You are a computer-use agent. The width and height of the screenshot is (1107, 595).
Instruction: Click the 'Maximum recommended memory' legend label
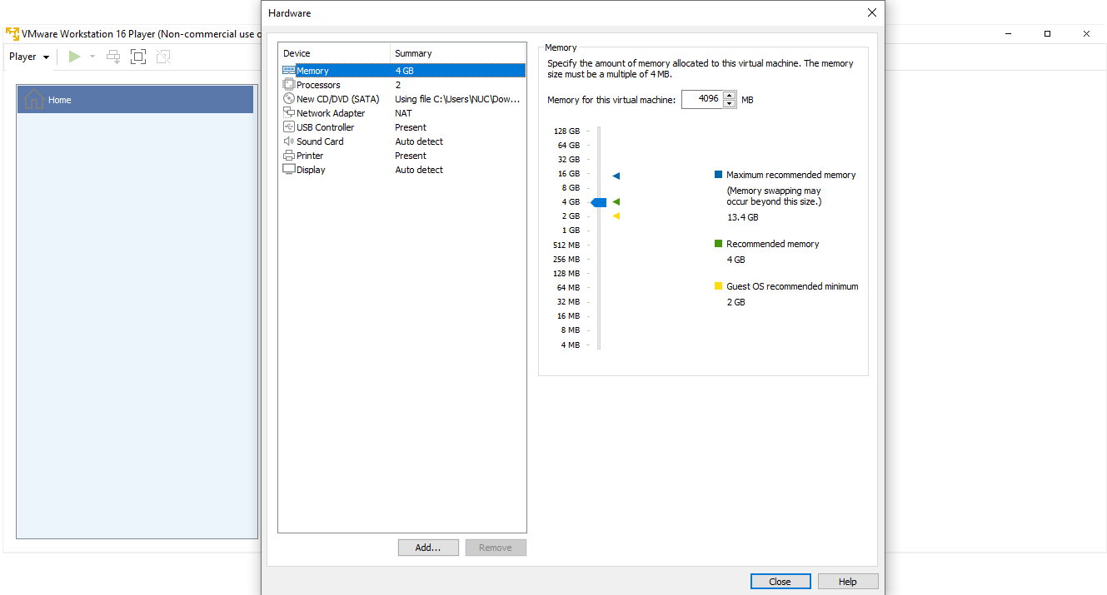pyautogui.click(x=790, y=176)
